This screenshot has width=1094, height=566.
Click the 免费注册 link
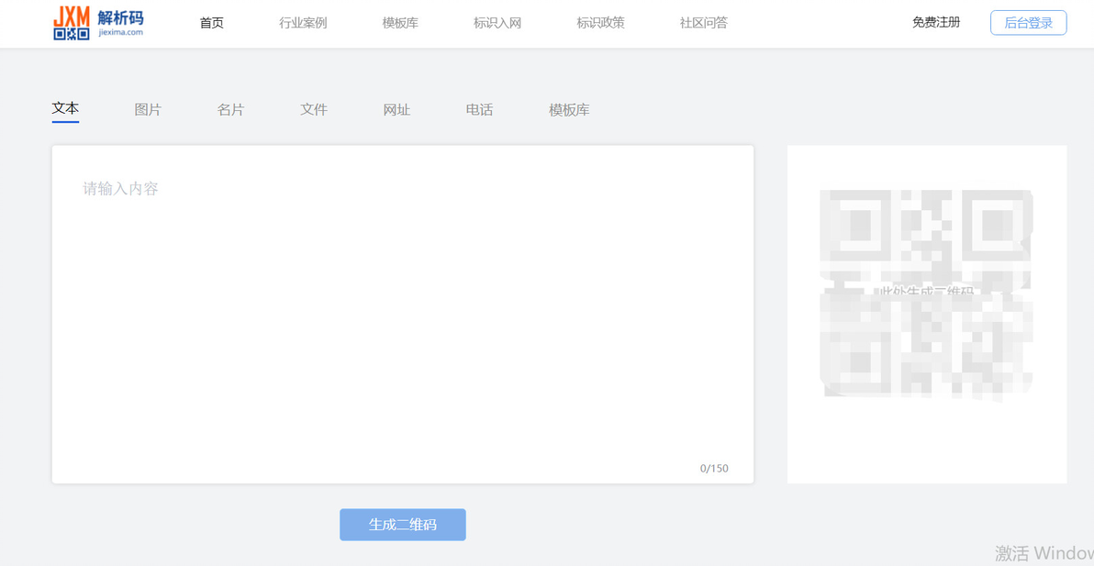(x=936, y=22)
